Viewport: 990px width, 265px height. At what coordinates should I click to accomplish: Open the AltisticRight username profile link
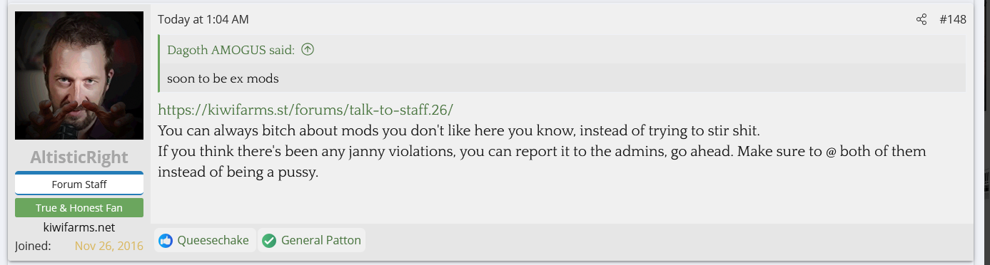click(x=79, y=157)
